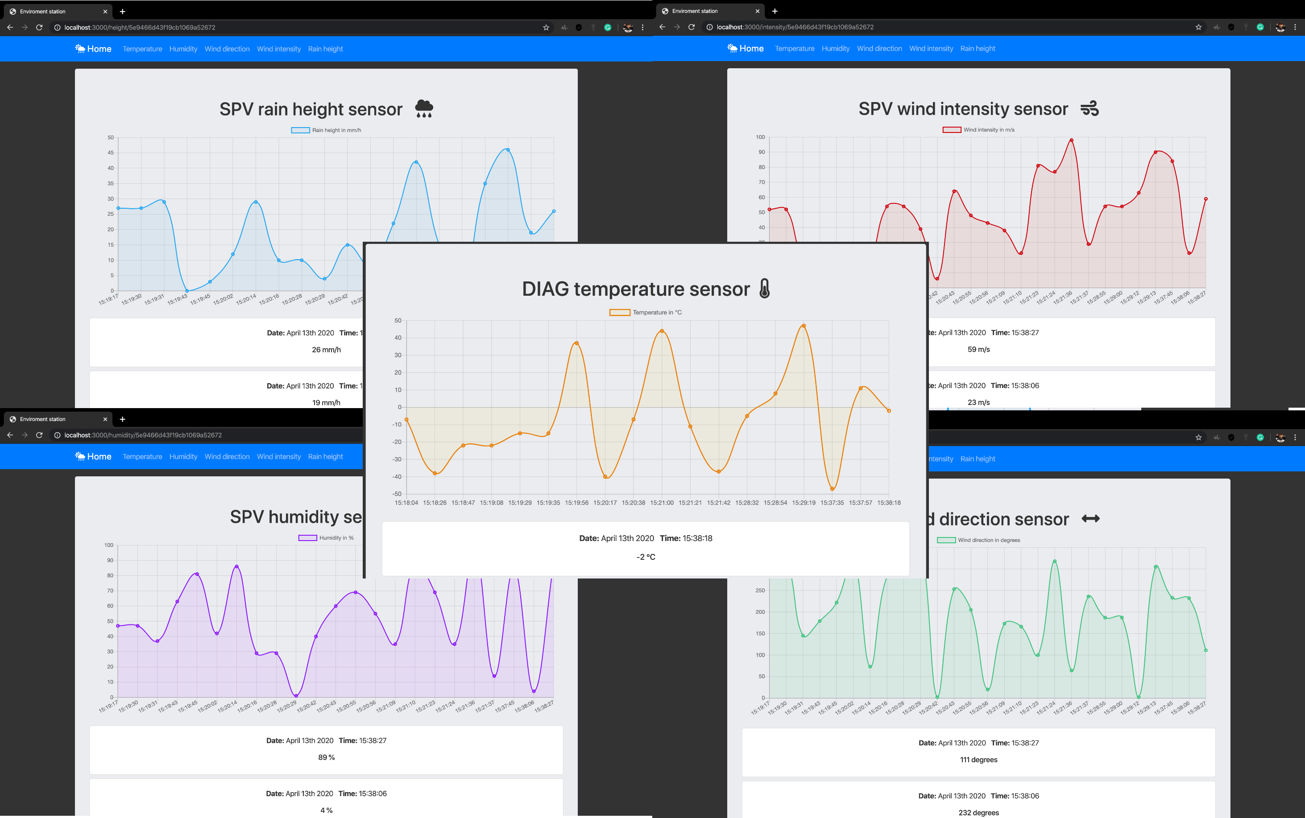
Task: Open waveform extension in rain height window
Action: coord(564,27)
